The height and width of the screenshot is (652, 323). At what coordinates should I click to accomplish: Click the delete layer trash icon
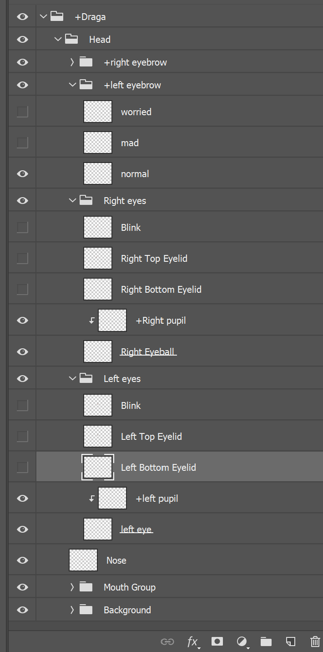pos(315,642)
